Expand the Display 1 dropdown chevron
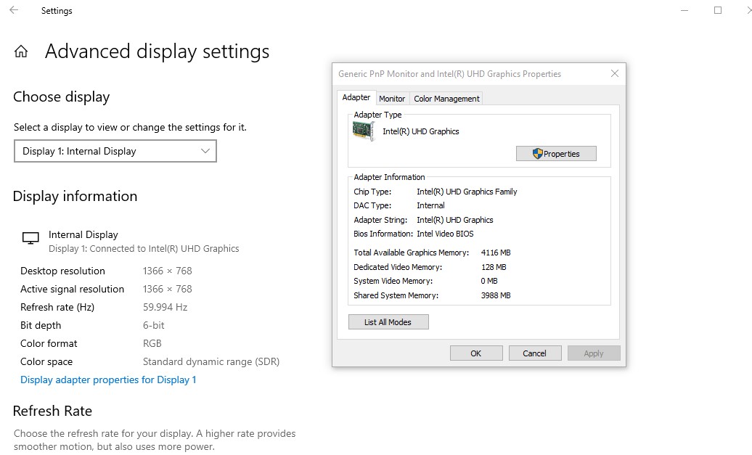 [206, 150]
